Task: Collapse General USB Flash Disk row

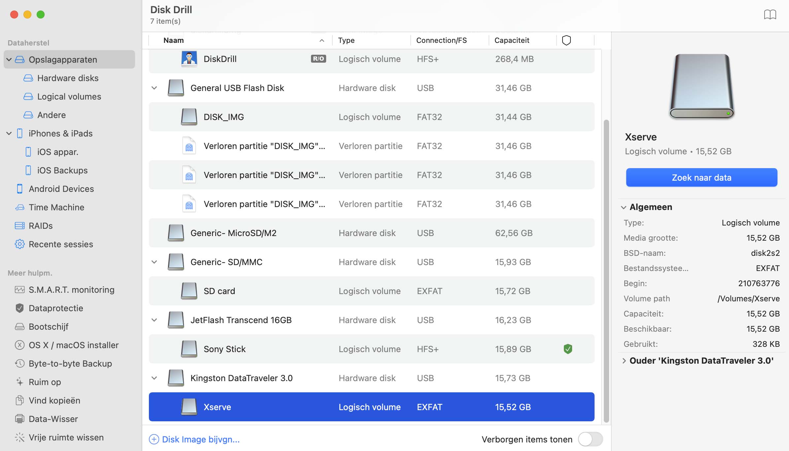Action: click(154, 88)
